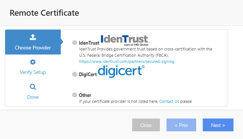Go to the Done step
This screenshot has height=139, width=243.
pyautogui.click(x=33, y=91)
